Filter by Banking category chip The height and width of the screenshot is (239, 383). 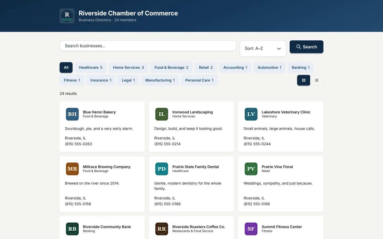(301, 68)
